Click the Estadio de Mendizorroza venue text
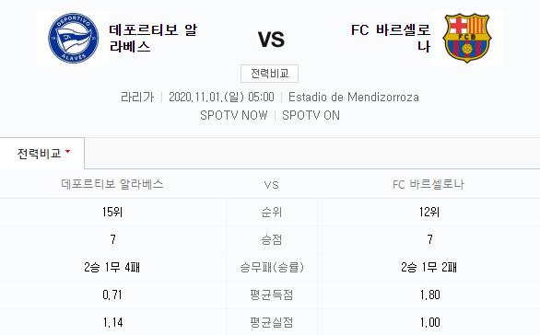This screenshot has width=540, height=335. tap(354, 97)
